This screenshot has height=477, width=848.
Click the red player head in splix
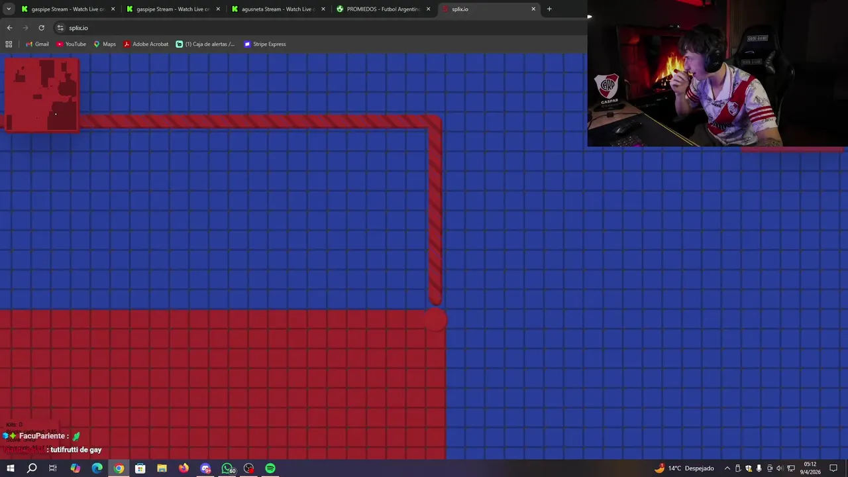pyautogui.click(x=435, y=320)
